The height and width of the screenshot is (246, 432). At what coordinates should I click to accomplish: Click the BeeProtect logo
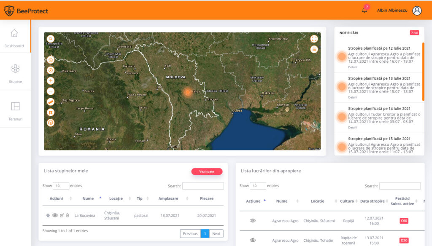coord(26,11)
